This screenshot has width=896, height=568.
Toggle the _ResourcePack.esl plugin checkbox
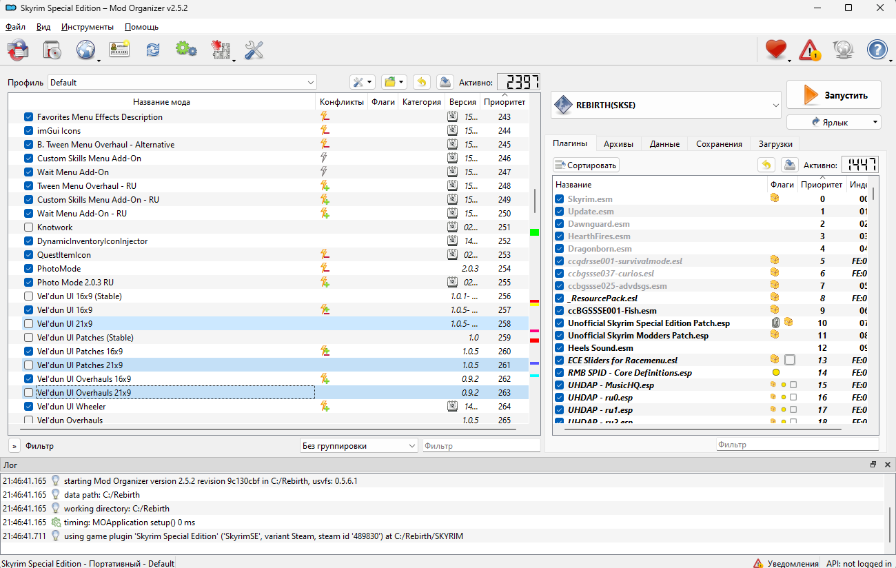[560, 298]
